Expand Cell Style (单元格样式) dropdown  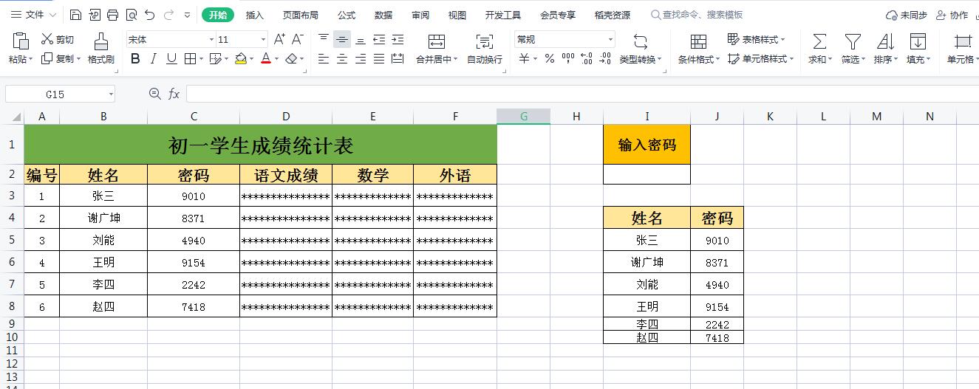click(791, 59)
